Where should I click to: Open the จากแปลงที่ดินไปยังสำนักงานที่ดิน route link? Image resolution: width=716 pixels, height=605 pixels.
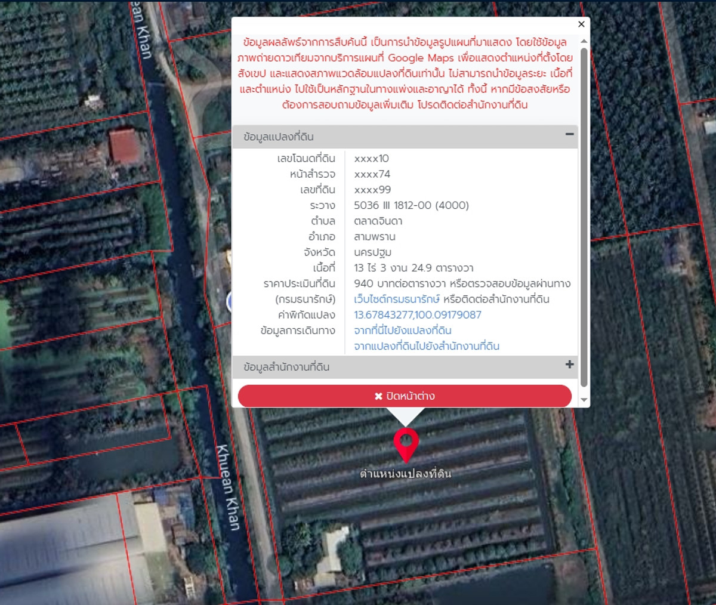click(x=426, y=346)
